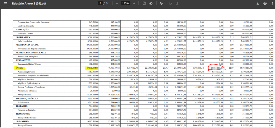The height and width of the screenshot is (128, 275).
Task: Zoom in with the plus button
Action: tap(134, 3)
